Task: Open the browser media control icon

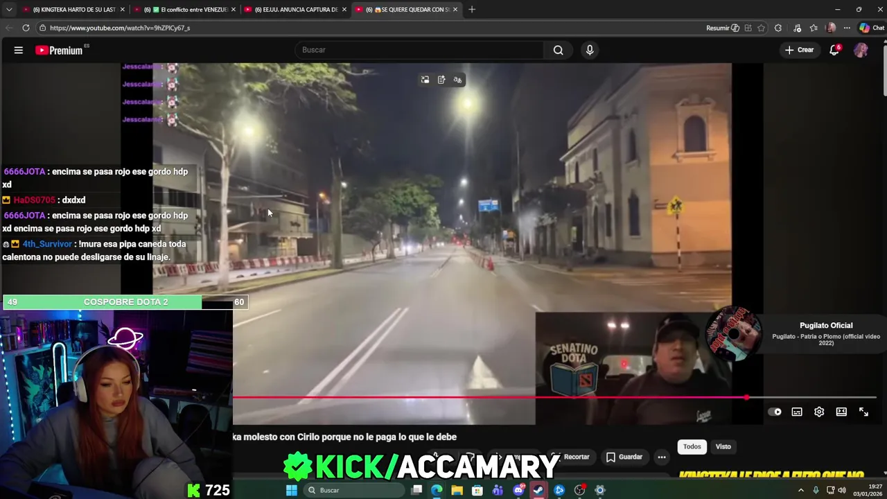Action: (x=798, y=28)
